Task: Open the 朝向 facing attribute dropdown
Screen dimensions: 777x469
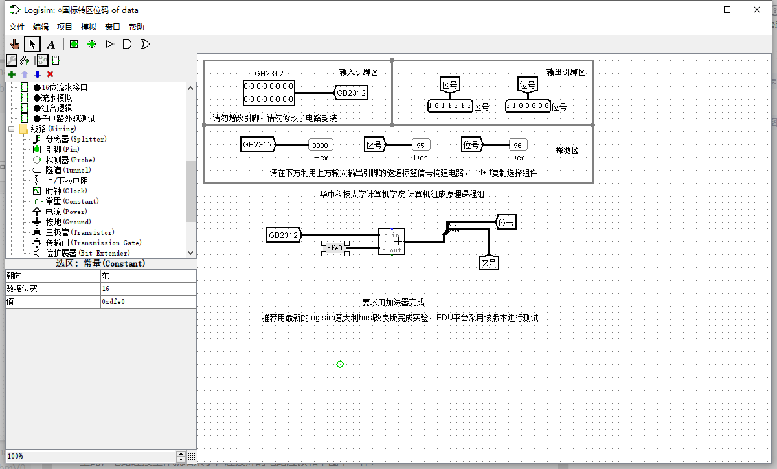Action: (x=148, y=274)
